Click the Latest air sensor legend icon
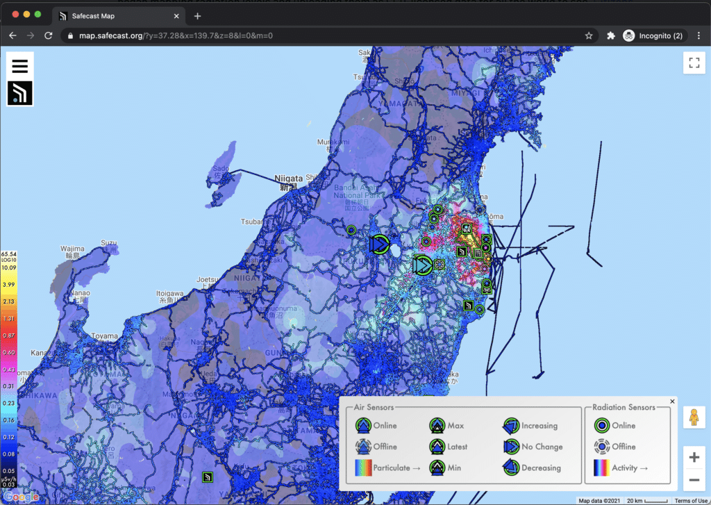This screenshot has width=711, height=505. pos(437,447)
